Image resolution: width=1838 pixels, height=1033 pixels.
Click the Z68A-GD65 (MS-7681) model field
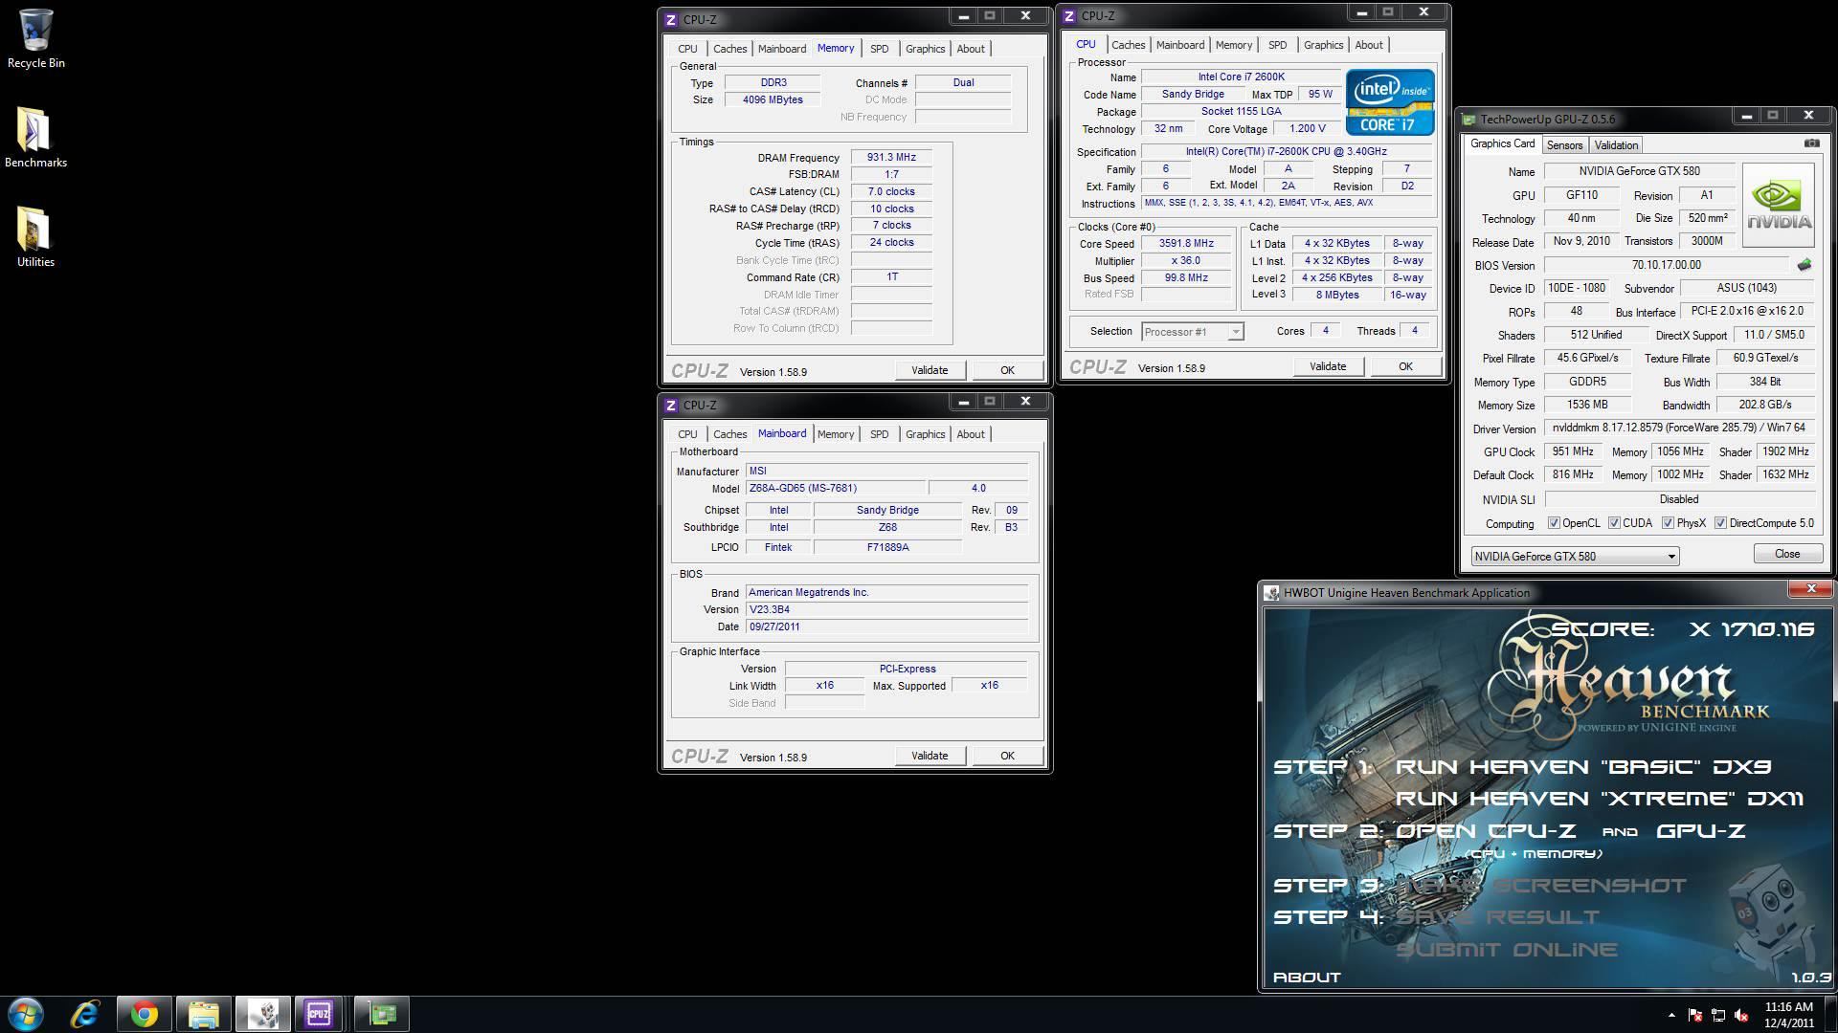tap(835, 488)
